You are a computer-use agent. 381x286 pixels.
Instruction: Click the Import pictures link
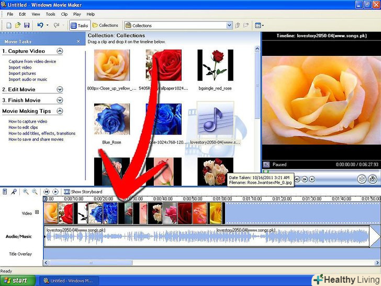pyautogui.click(x=22, y=73)
